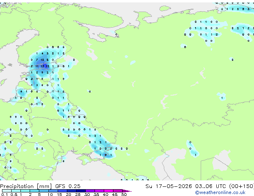
Task: Click the purple swatch between 30 and 35
Action: click(x=90, y=191)
